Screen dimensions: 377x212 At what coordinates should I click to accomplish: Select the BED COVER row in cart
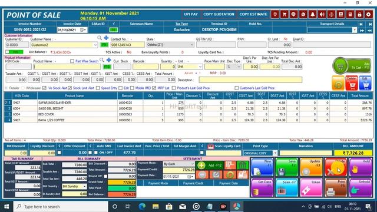[188, 114]
